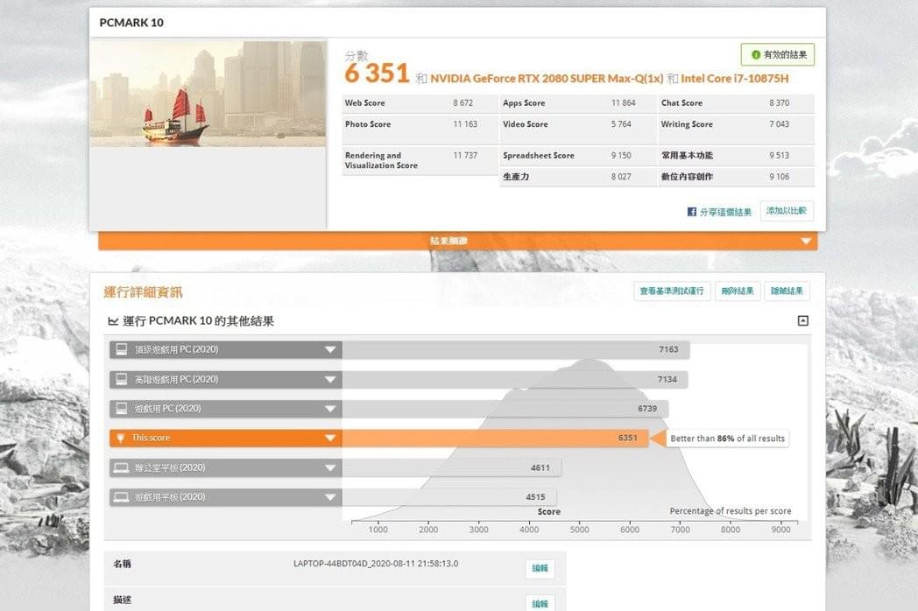Image resolution: width=918 pixels, height=611 pixels.
Task: Click the Photo Score value 11 163
Action: (465, 124)
